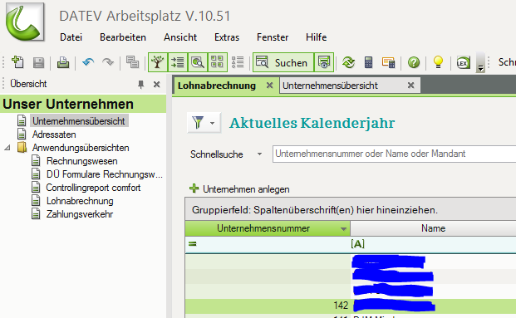Expand the toolbar overflow options arrow
This screenshot has height=318, width=516.
[480, 62]
